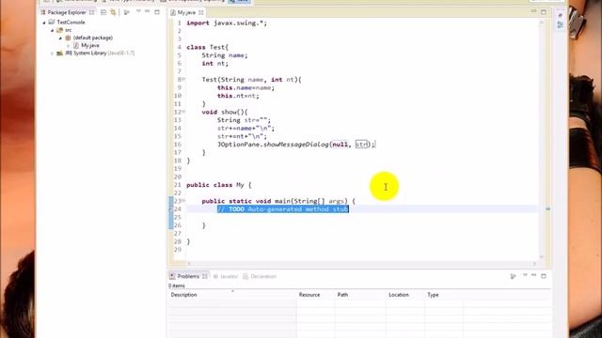Click the editor horizontal scrollbar right arrow

tap(534, 263)
